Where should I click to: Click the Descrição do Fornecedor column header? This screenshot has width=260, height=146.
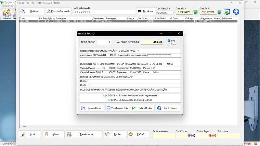[x=67, y=18]
